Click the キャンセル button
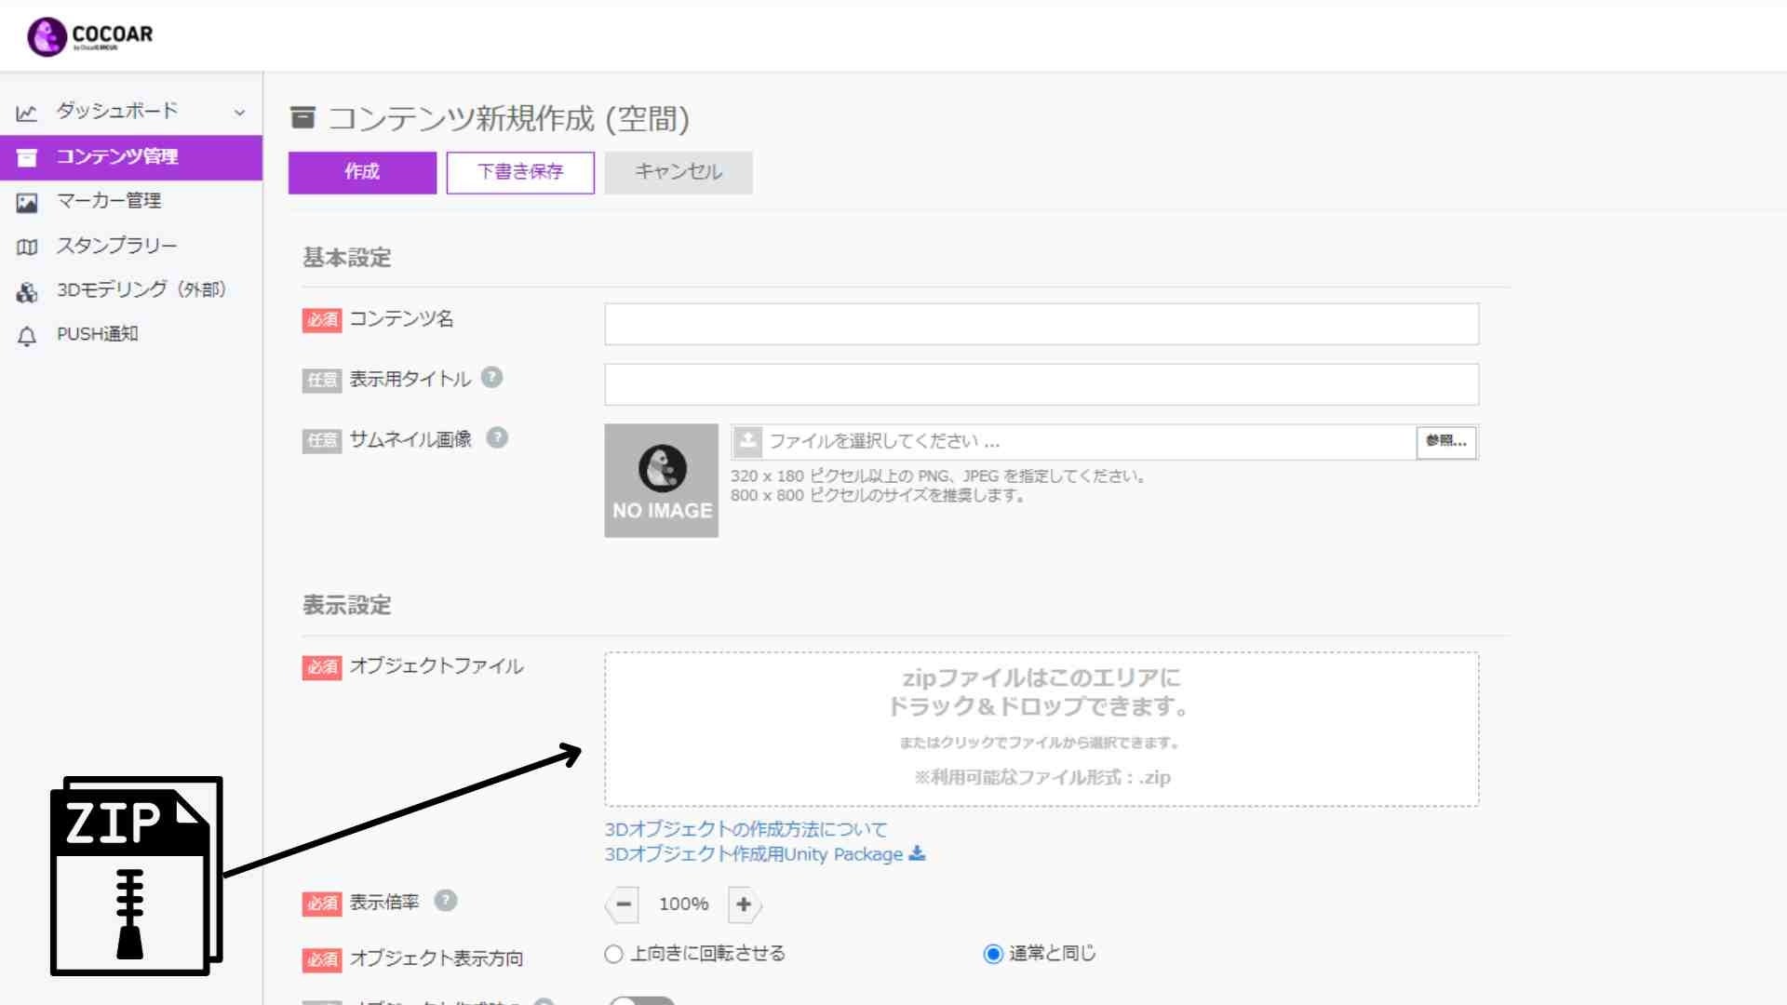 pos(679,172)
